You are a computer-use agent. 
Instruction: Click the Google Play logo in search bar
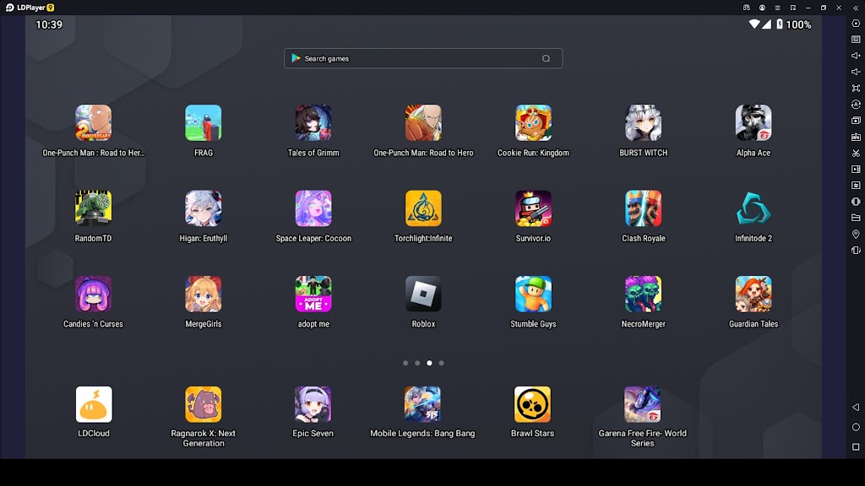pyautogui.click(x=296, y=58)
